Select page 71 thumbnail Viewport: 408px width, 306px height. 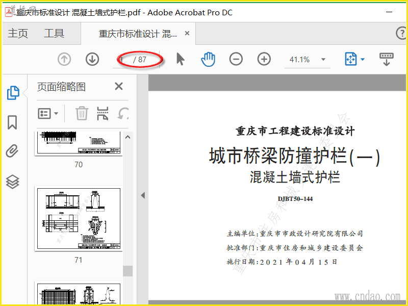[79, 219]
